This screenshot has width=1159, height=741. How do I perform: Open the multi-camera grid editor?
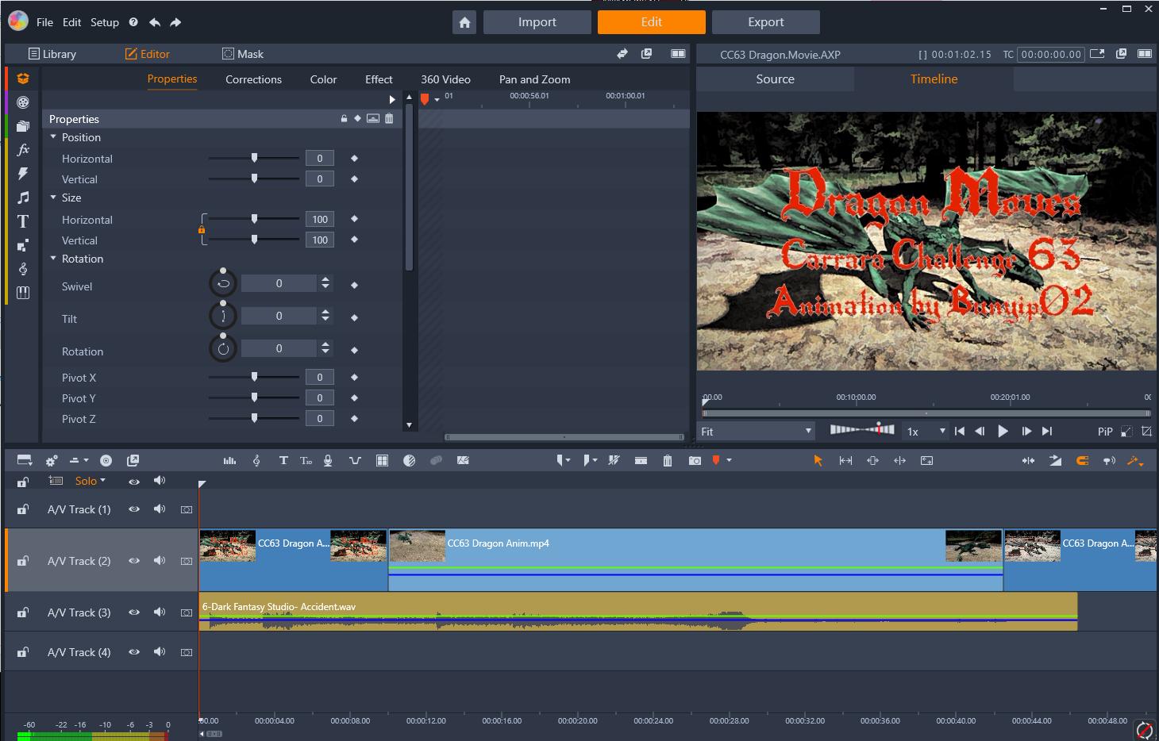382,460
